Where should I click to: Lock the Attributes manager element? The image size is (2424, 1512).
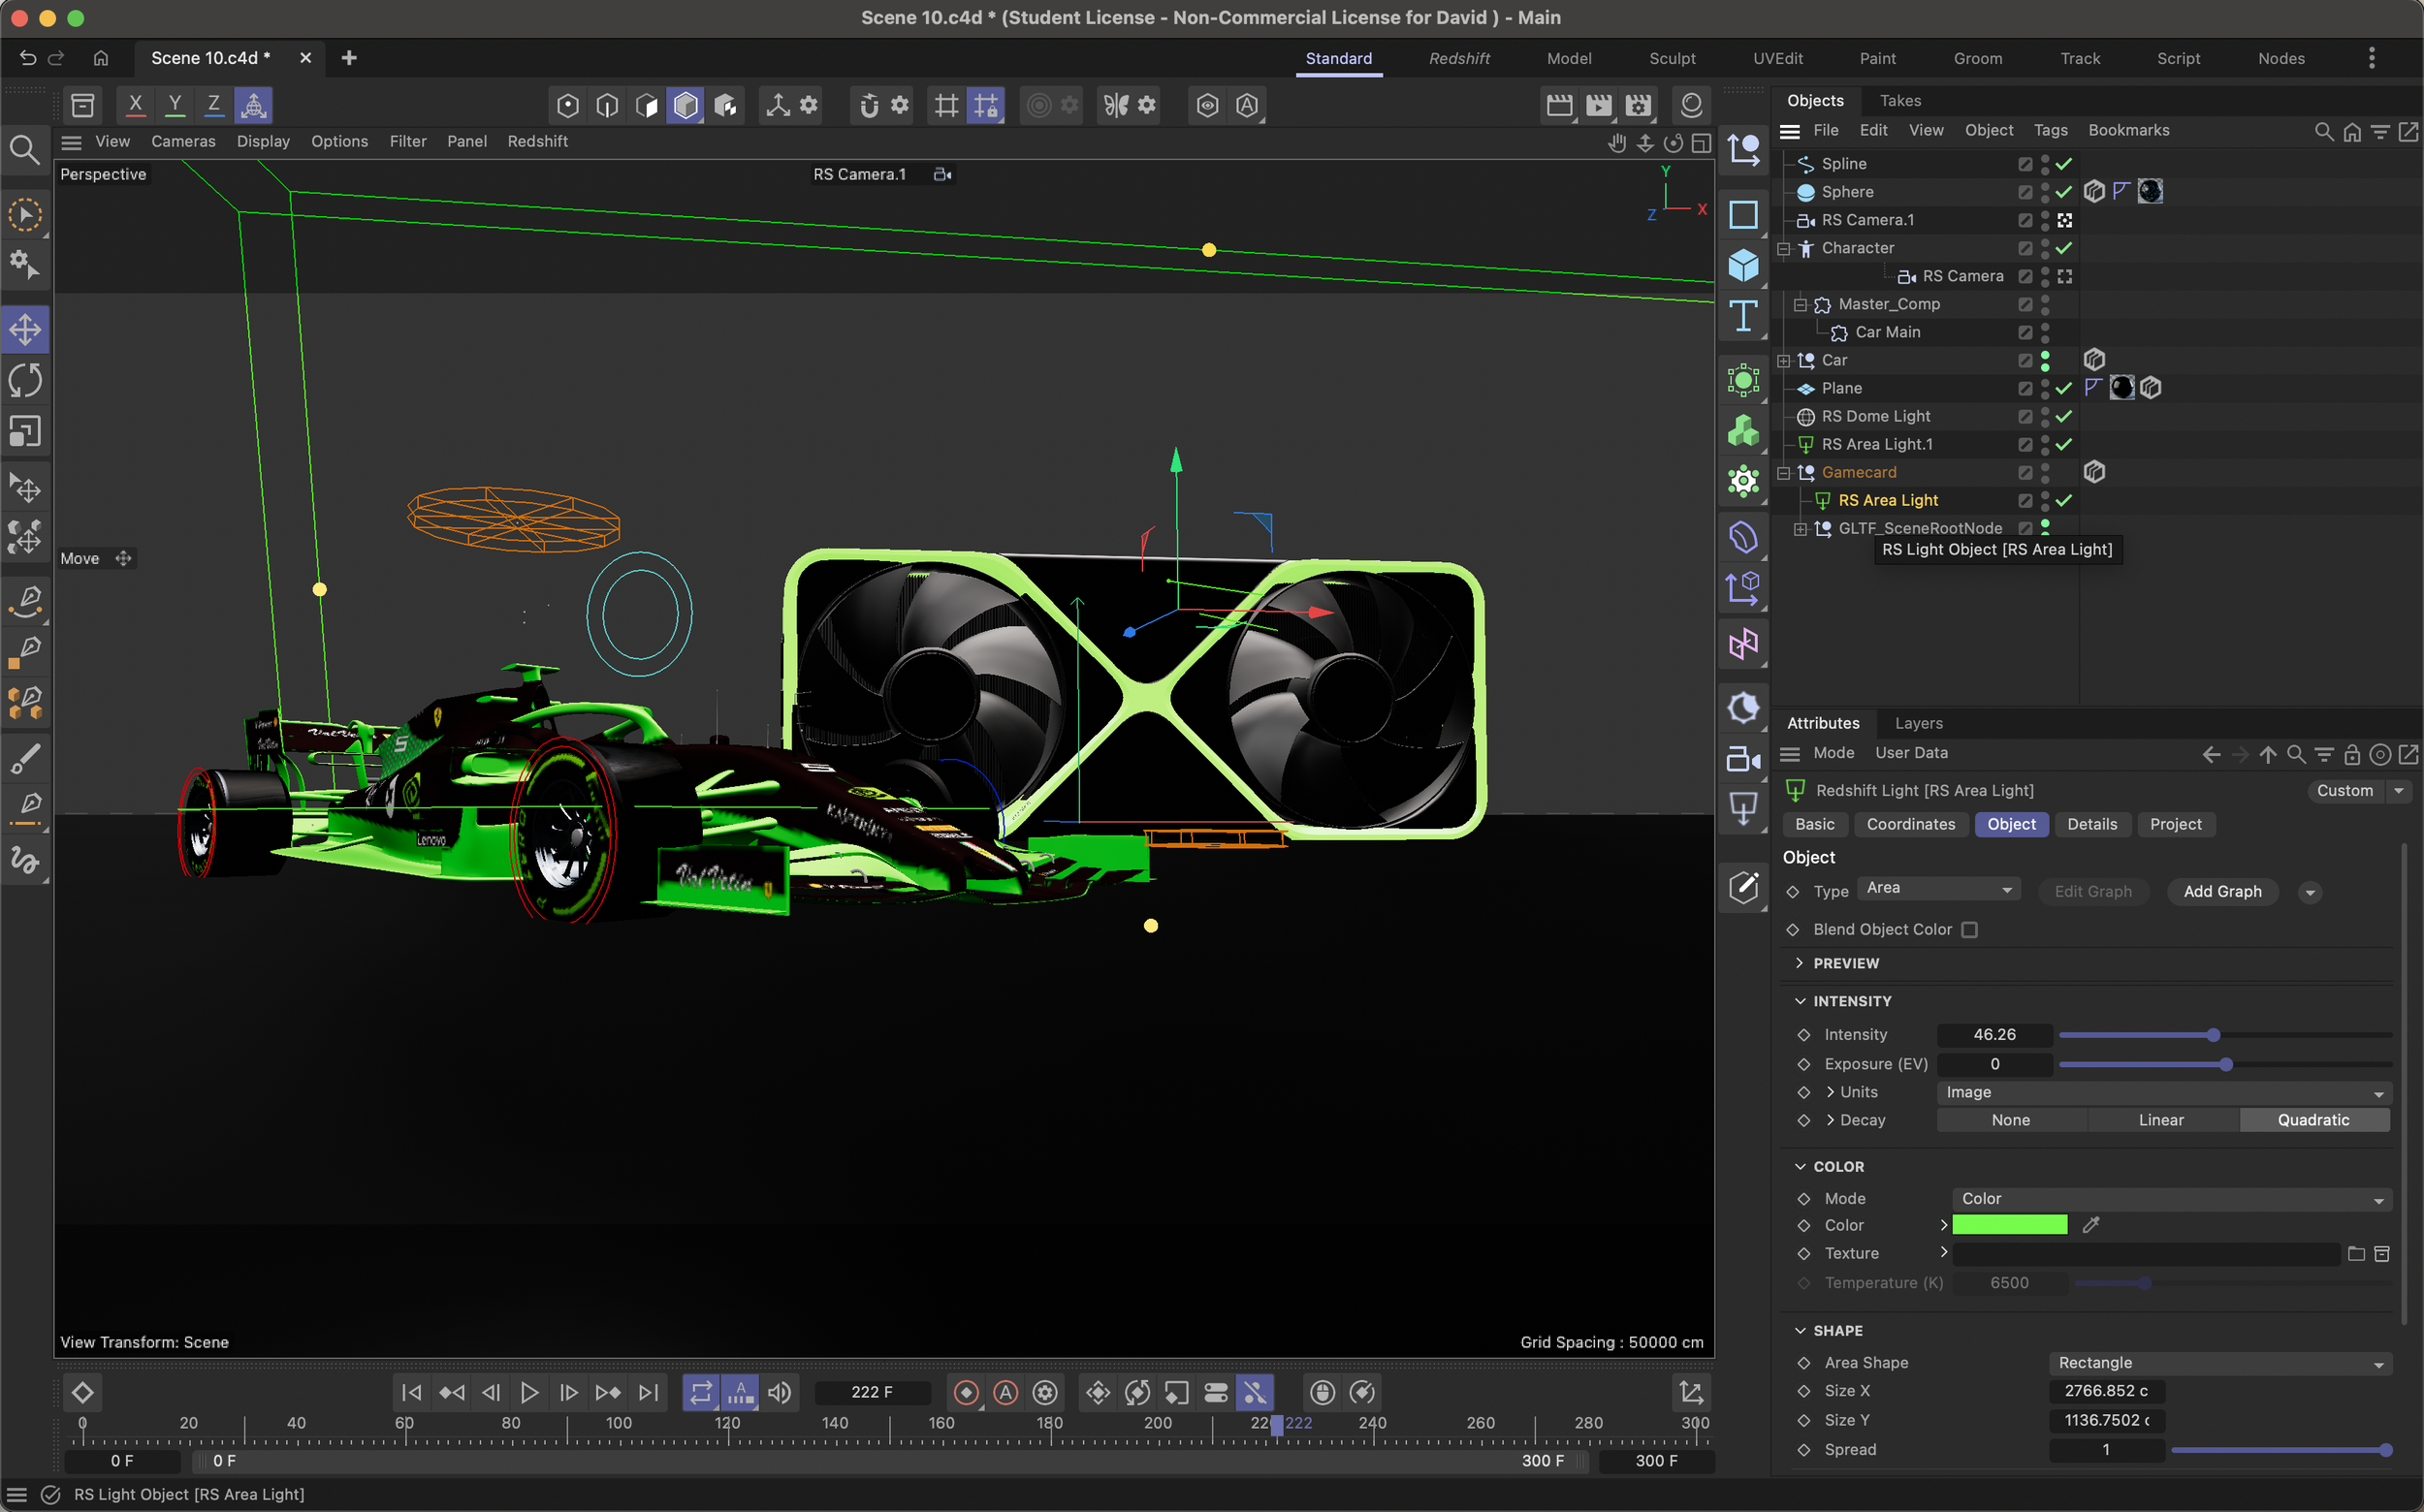click(x=2352, y=754)
